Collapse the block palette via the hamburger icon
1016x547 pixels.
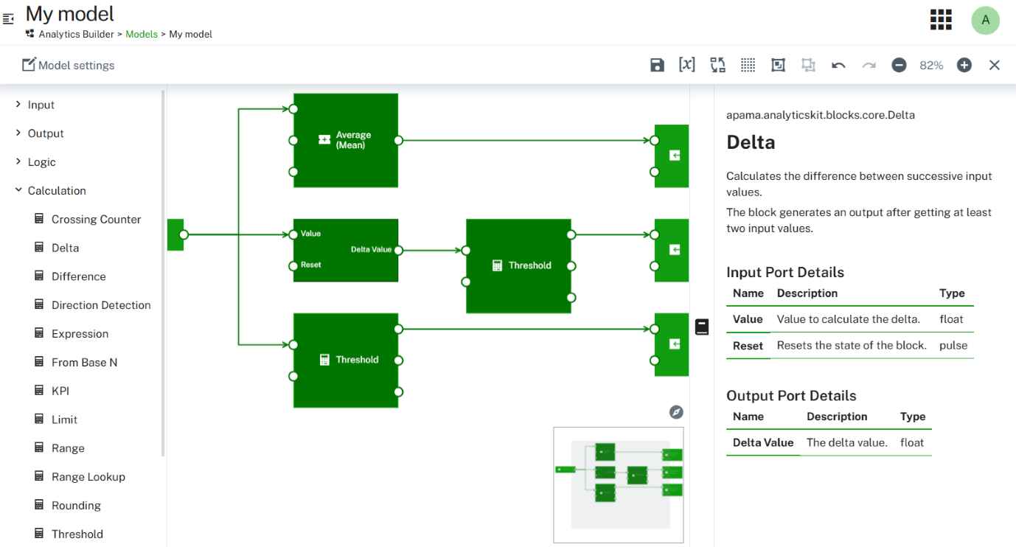pyautogui.click(x=8, y=18)
